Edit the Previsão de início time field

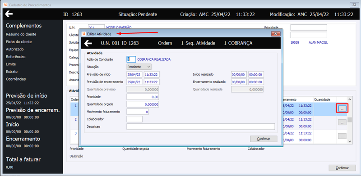[x=152, y=74]
